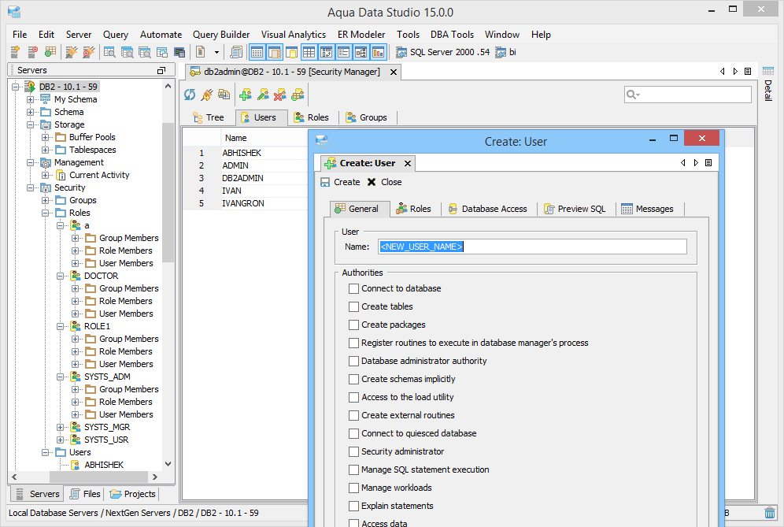This screenshot has width=784, height=527.
Task: Enable the Connect to database checkbox
Action: point(353,288)
